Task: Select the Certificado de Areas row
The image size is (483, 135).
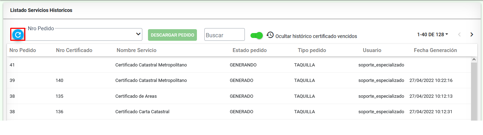Action: click(x=239, y=96)
